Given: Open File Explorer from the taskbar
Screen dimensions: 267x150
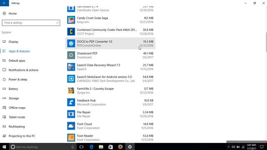Looking at the screenshot, I should coord(101,147).
